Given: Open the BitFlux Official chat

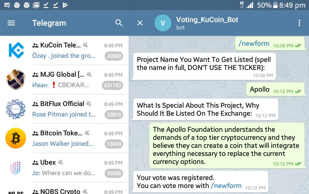Looking at the screenshot, I should (x=64, y=109).
